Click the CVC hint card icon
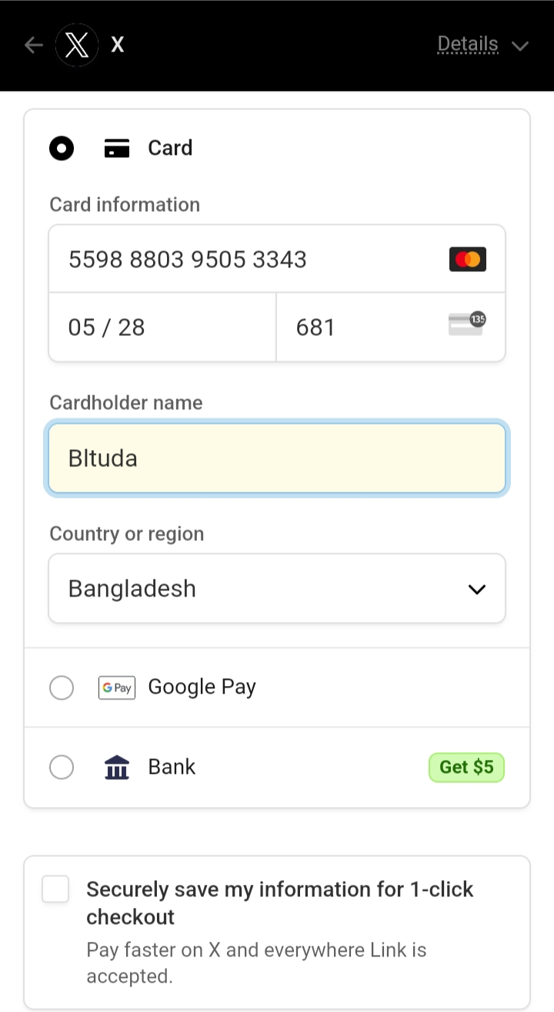Image resolution: width=554 pixels, height=1012 pixels. point(467,324)
